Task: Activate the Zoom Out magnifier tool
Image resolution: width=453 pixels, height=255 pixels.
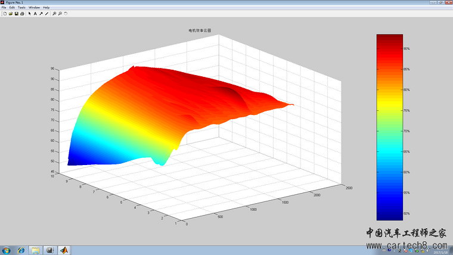Action: (60, 13)
